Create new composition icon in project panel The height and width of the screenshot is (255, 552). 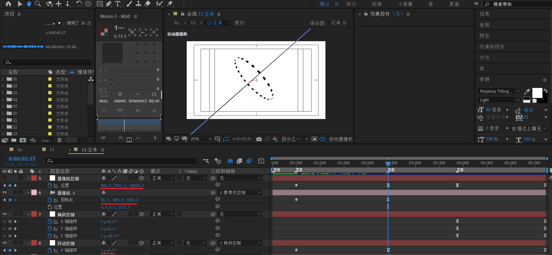(x=23, y=140)
